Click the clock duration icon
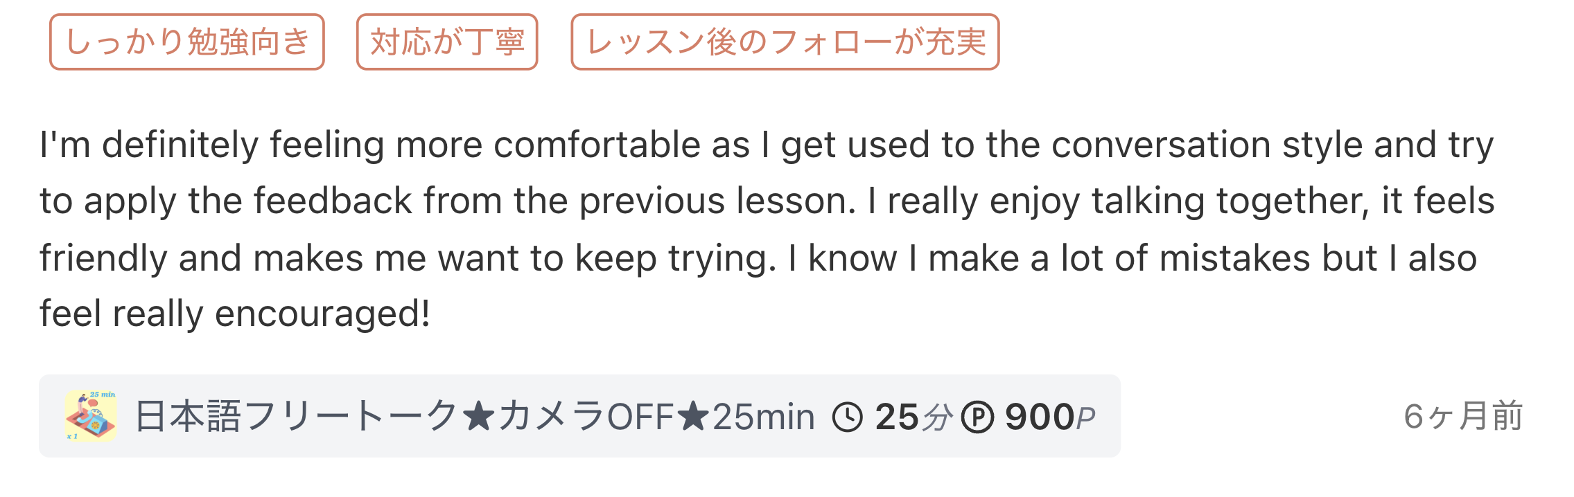 tap(847, 417)
